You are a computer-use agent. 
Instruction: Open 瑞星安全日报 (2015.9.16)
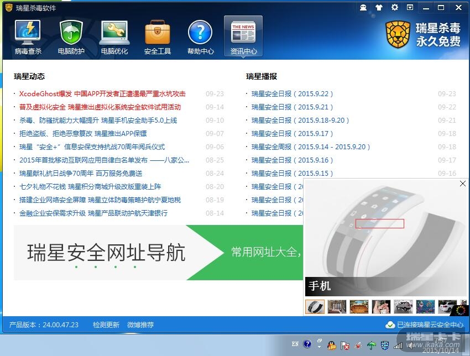(293, 160)
